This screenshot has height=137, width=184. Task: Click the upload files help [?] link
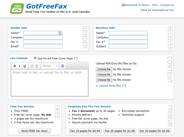pos(124,86)
